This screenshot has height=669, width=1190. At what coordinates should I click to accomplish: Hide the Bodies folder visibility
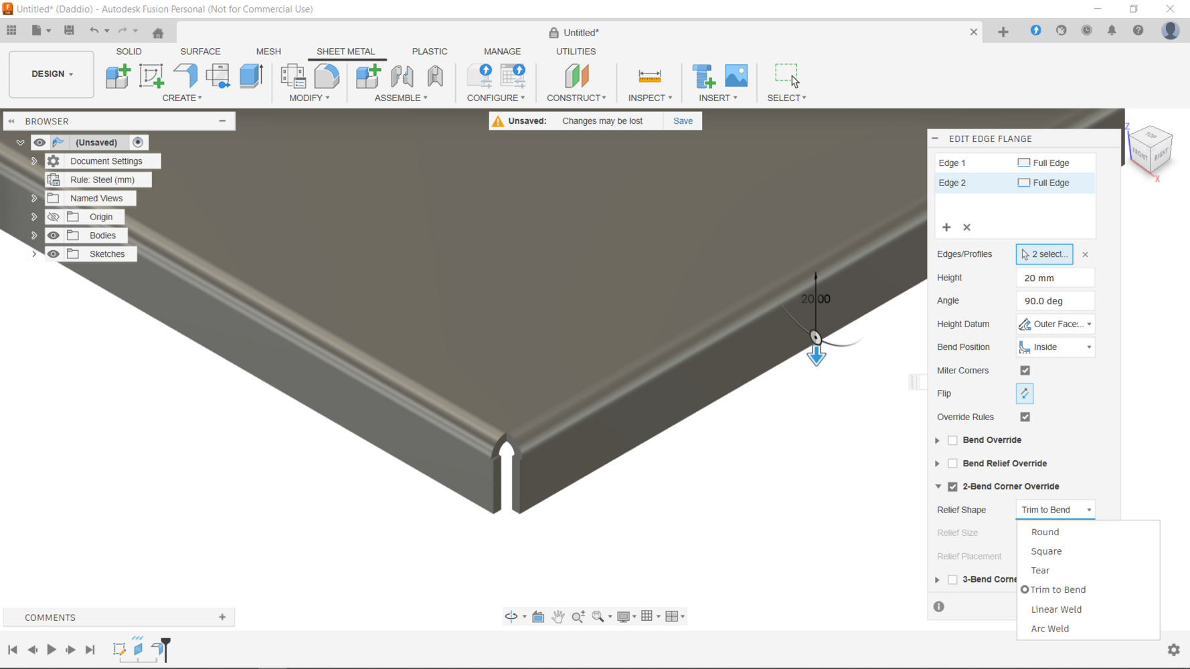click(54, 235)
